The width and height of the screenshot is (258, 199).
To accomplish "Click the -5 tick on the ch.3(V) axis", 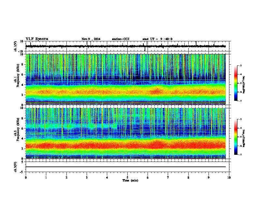I will (22, 172).
